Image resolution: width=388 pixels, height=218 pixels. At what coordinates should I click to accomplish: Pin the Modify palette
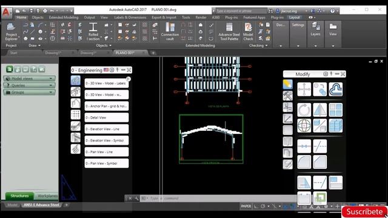pyautogui.click(x=332, y=74)
